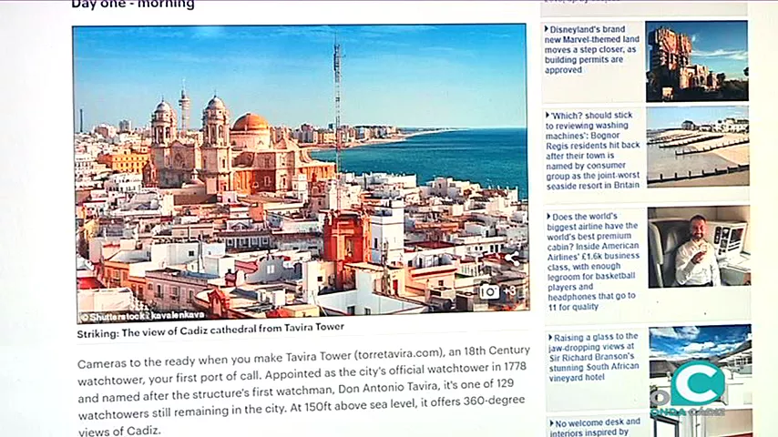This screenshot has width=778, height=437.
Task: Click the paragraph text 'Cameras to the ready'
Action: [303, 391]
